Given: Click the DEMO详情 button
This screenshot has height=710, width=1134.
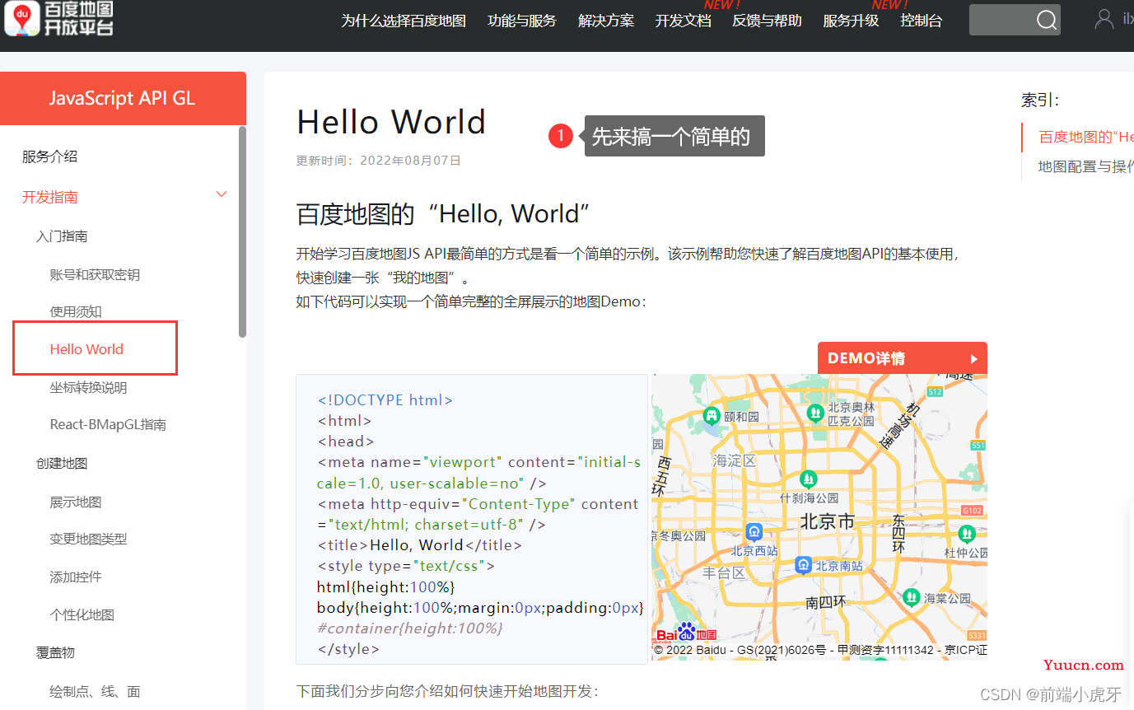Looking at the screenshot, I should 902,358.
